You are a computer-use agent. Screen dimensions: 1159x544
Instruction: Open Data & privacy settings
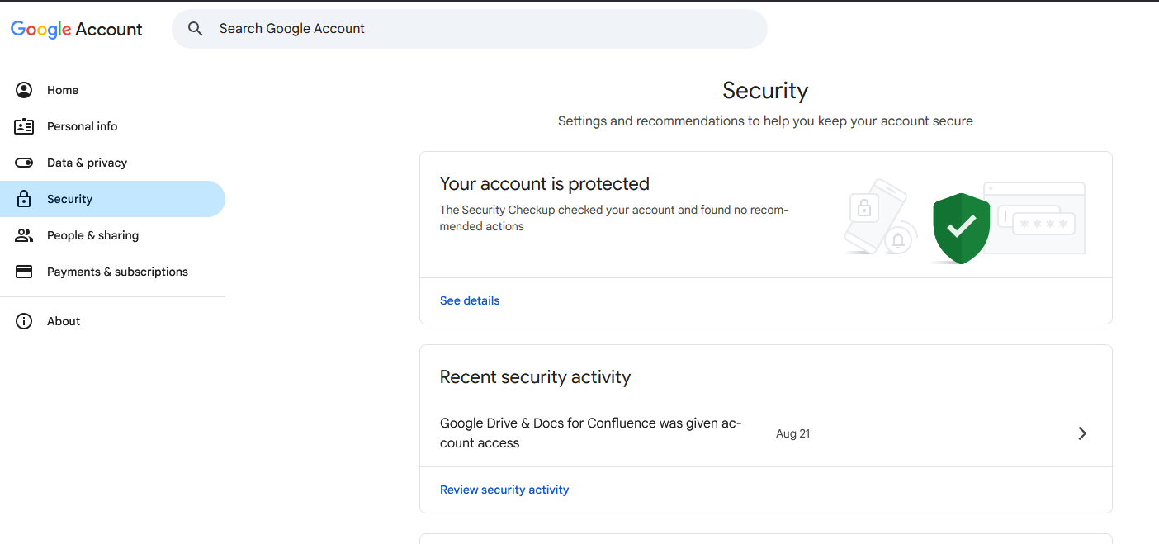(87, 163)
